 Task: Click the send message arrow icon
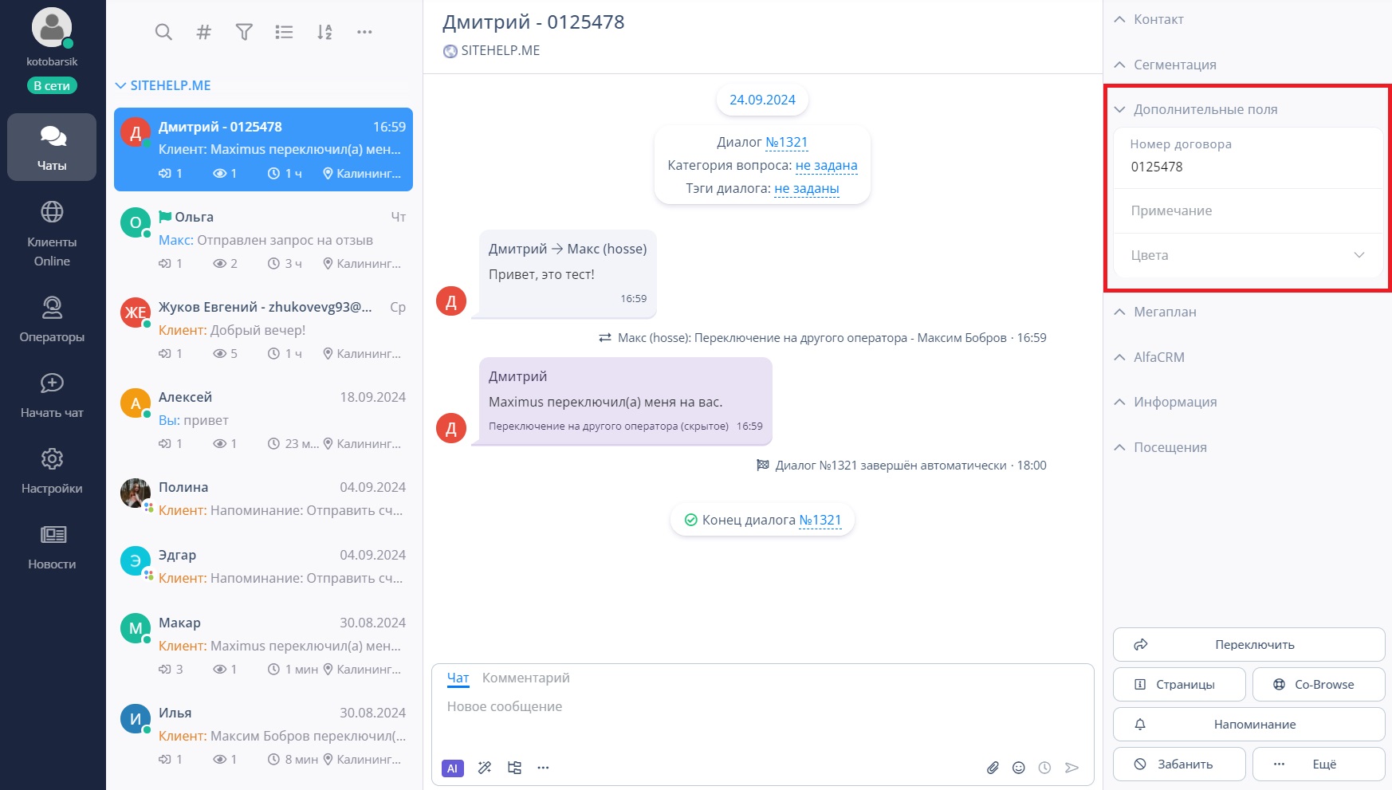1072,768
